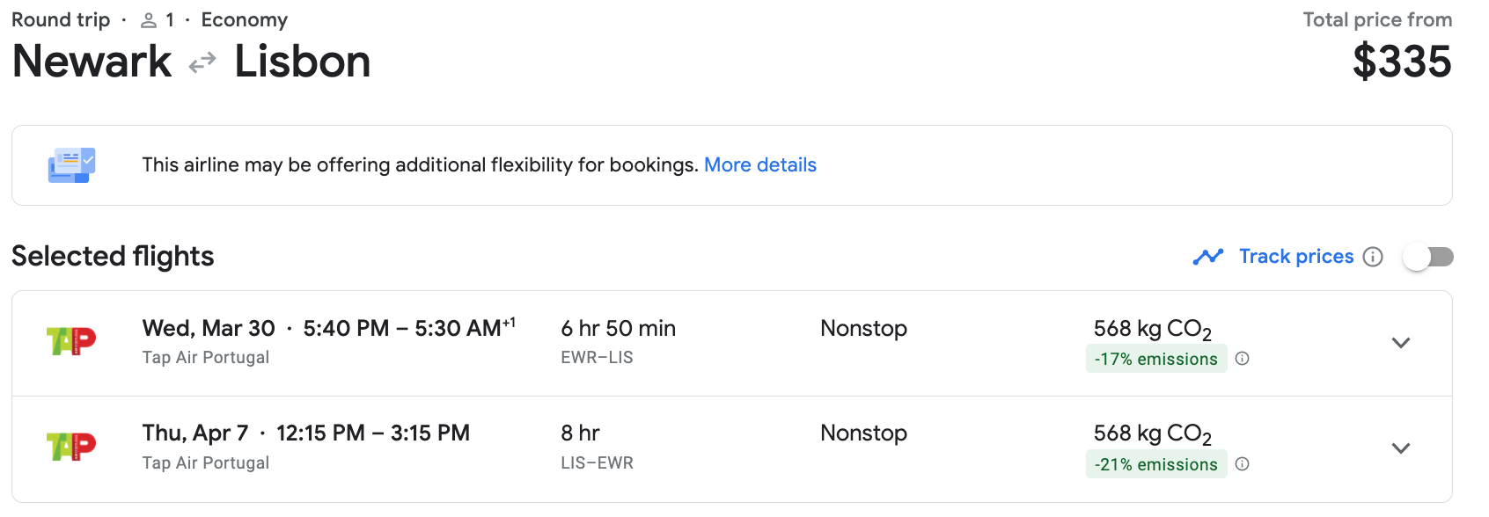This screenshot has height=517, width=1489.
Task: Click the info icon beside -21% emissions
Action: 1242,464
